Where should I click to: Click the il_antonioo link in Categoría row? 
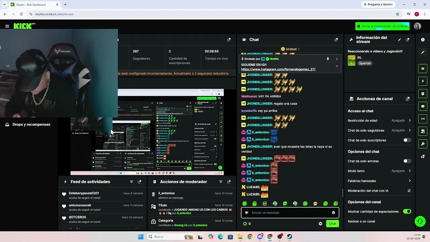200,225
